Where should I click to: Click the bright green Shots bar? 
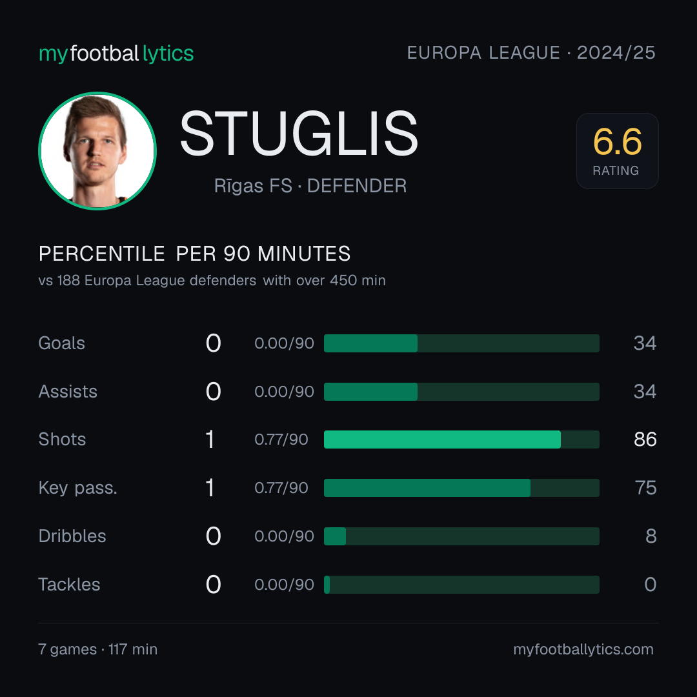click(x=442, y=439)
